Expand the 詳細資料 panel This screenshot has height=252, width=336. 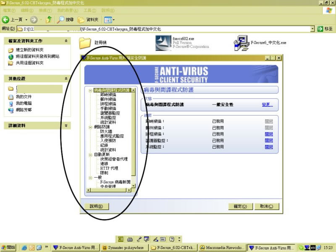[66, 126]
